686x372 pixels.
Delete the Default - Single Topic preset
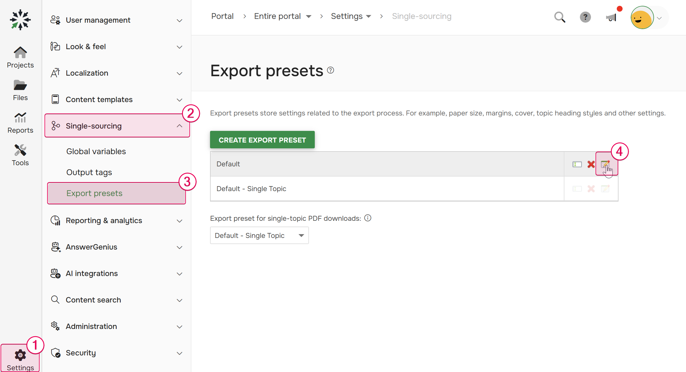[x=591, y=189]
